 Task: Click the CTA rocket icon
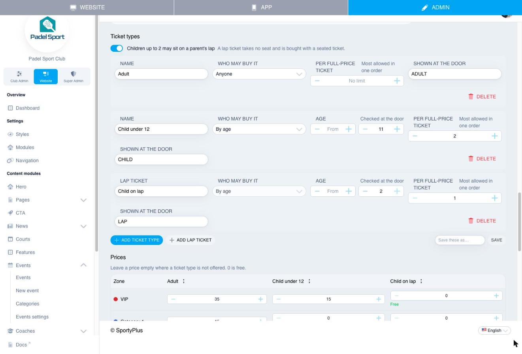coord(10,213)
